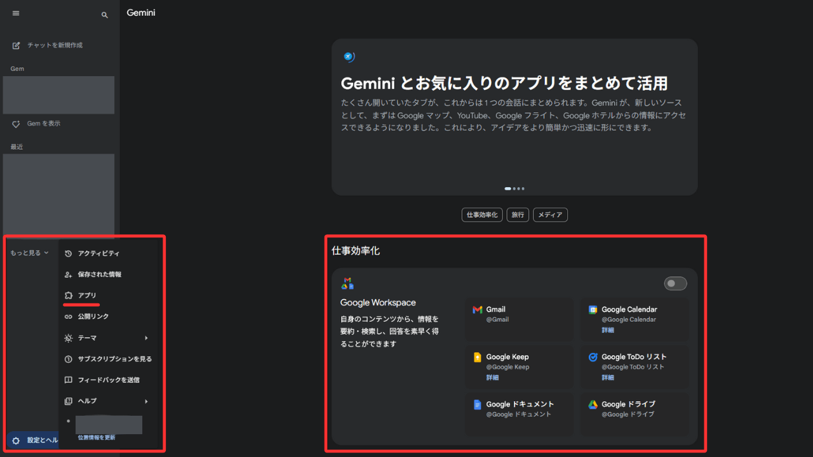Click the 最近 sidebar label

(x=17, y=147)
